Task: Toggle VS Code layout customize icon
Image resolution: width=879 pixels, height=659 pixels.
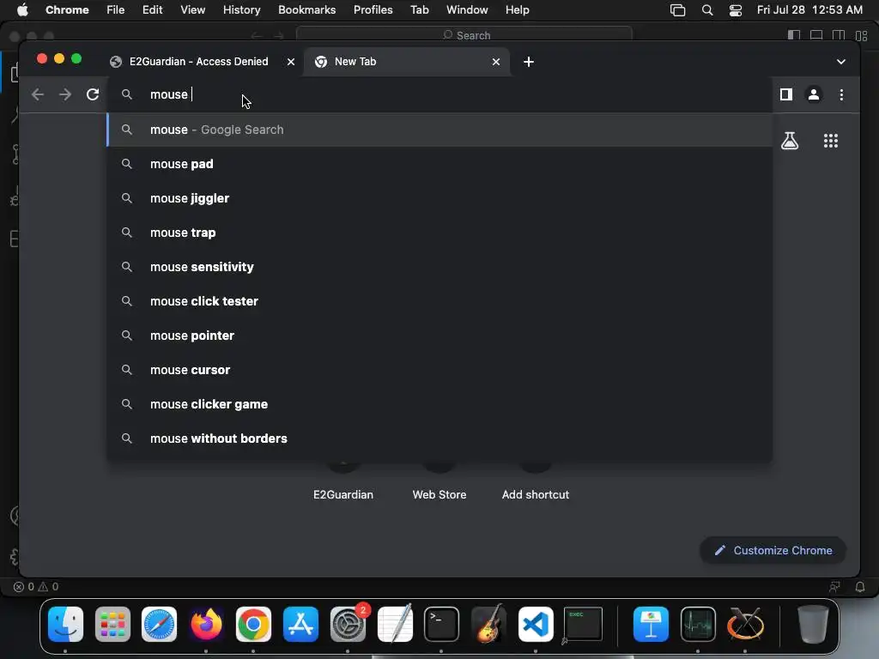Action: pos(862,35)
